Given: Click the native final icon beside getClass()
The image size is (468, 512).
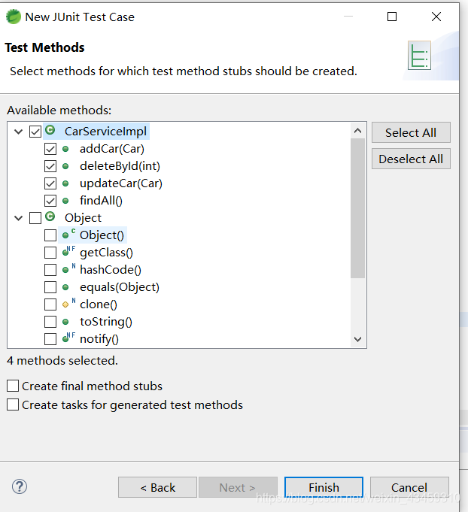Looking at the screenshot, I should (68, 251).
